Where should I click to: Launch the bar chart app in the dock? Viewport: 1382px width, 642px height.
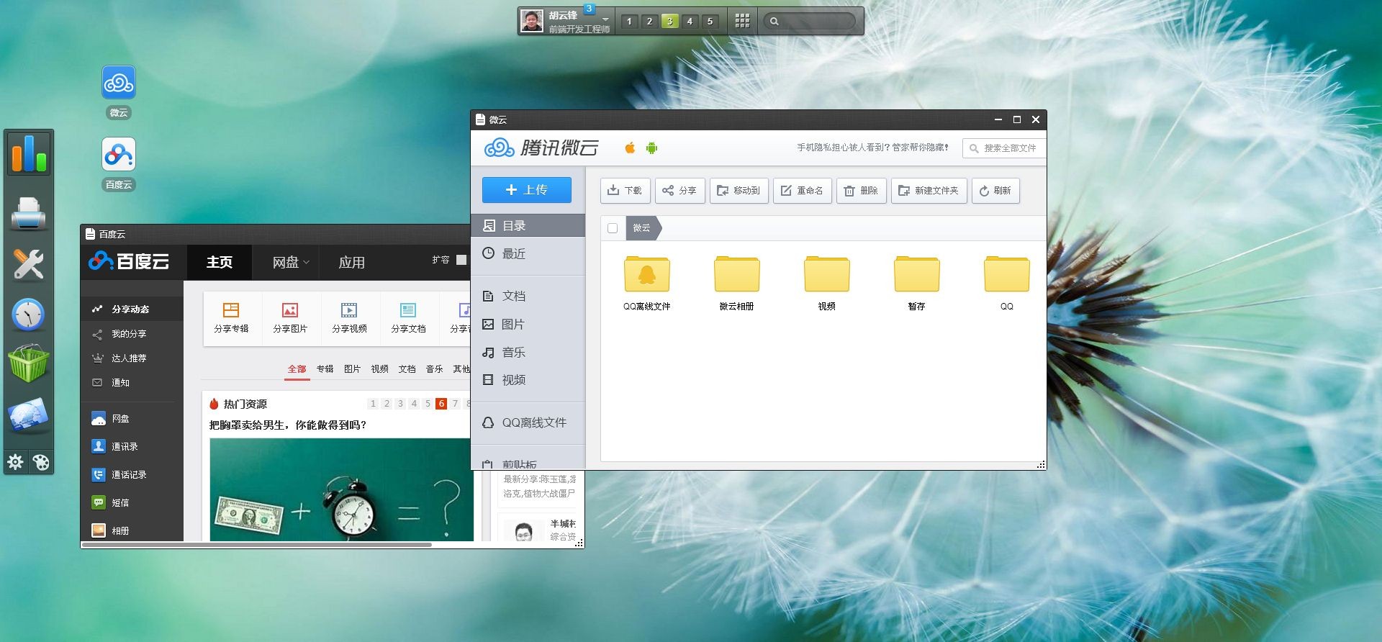click(x=29, y=153)
